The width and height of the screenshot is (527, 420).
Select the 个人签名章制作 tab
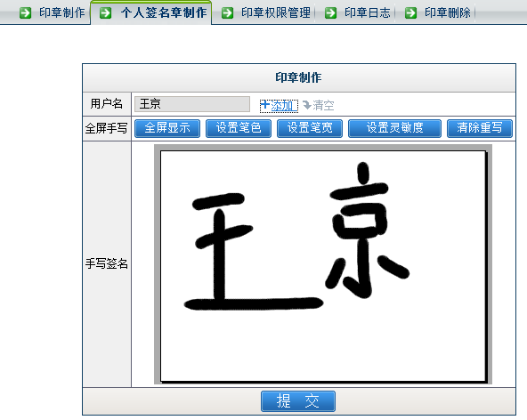click(x=164, y=12)
